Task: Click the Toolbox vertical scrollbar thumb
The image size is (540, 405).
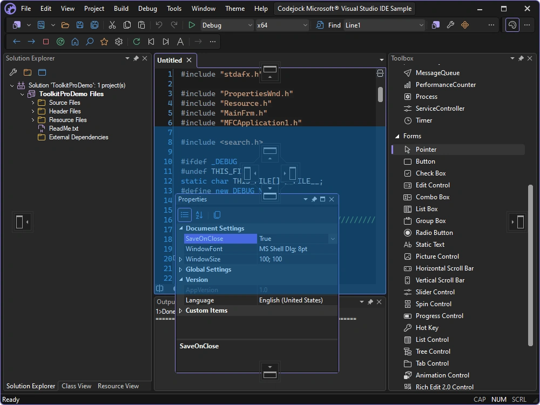Action: (530, 265)
